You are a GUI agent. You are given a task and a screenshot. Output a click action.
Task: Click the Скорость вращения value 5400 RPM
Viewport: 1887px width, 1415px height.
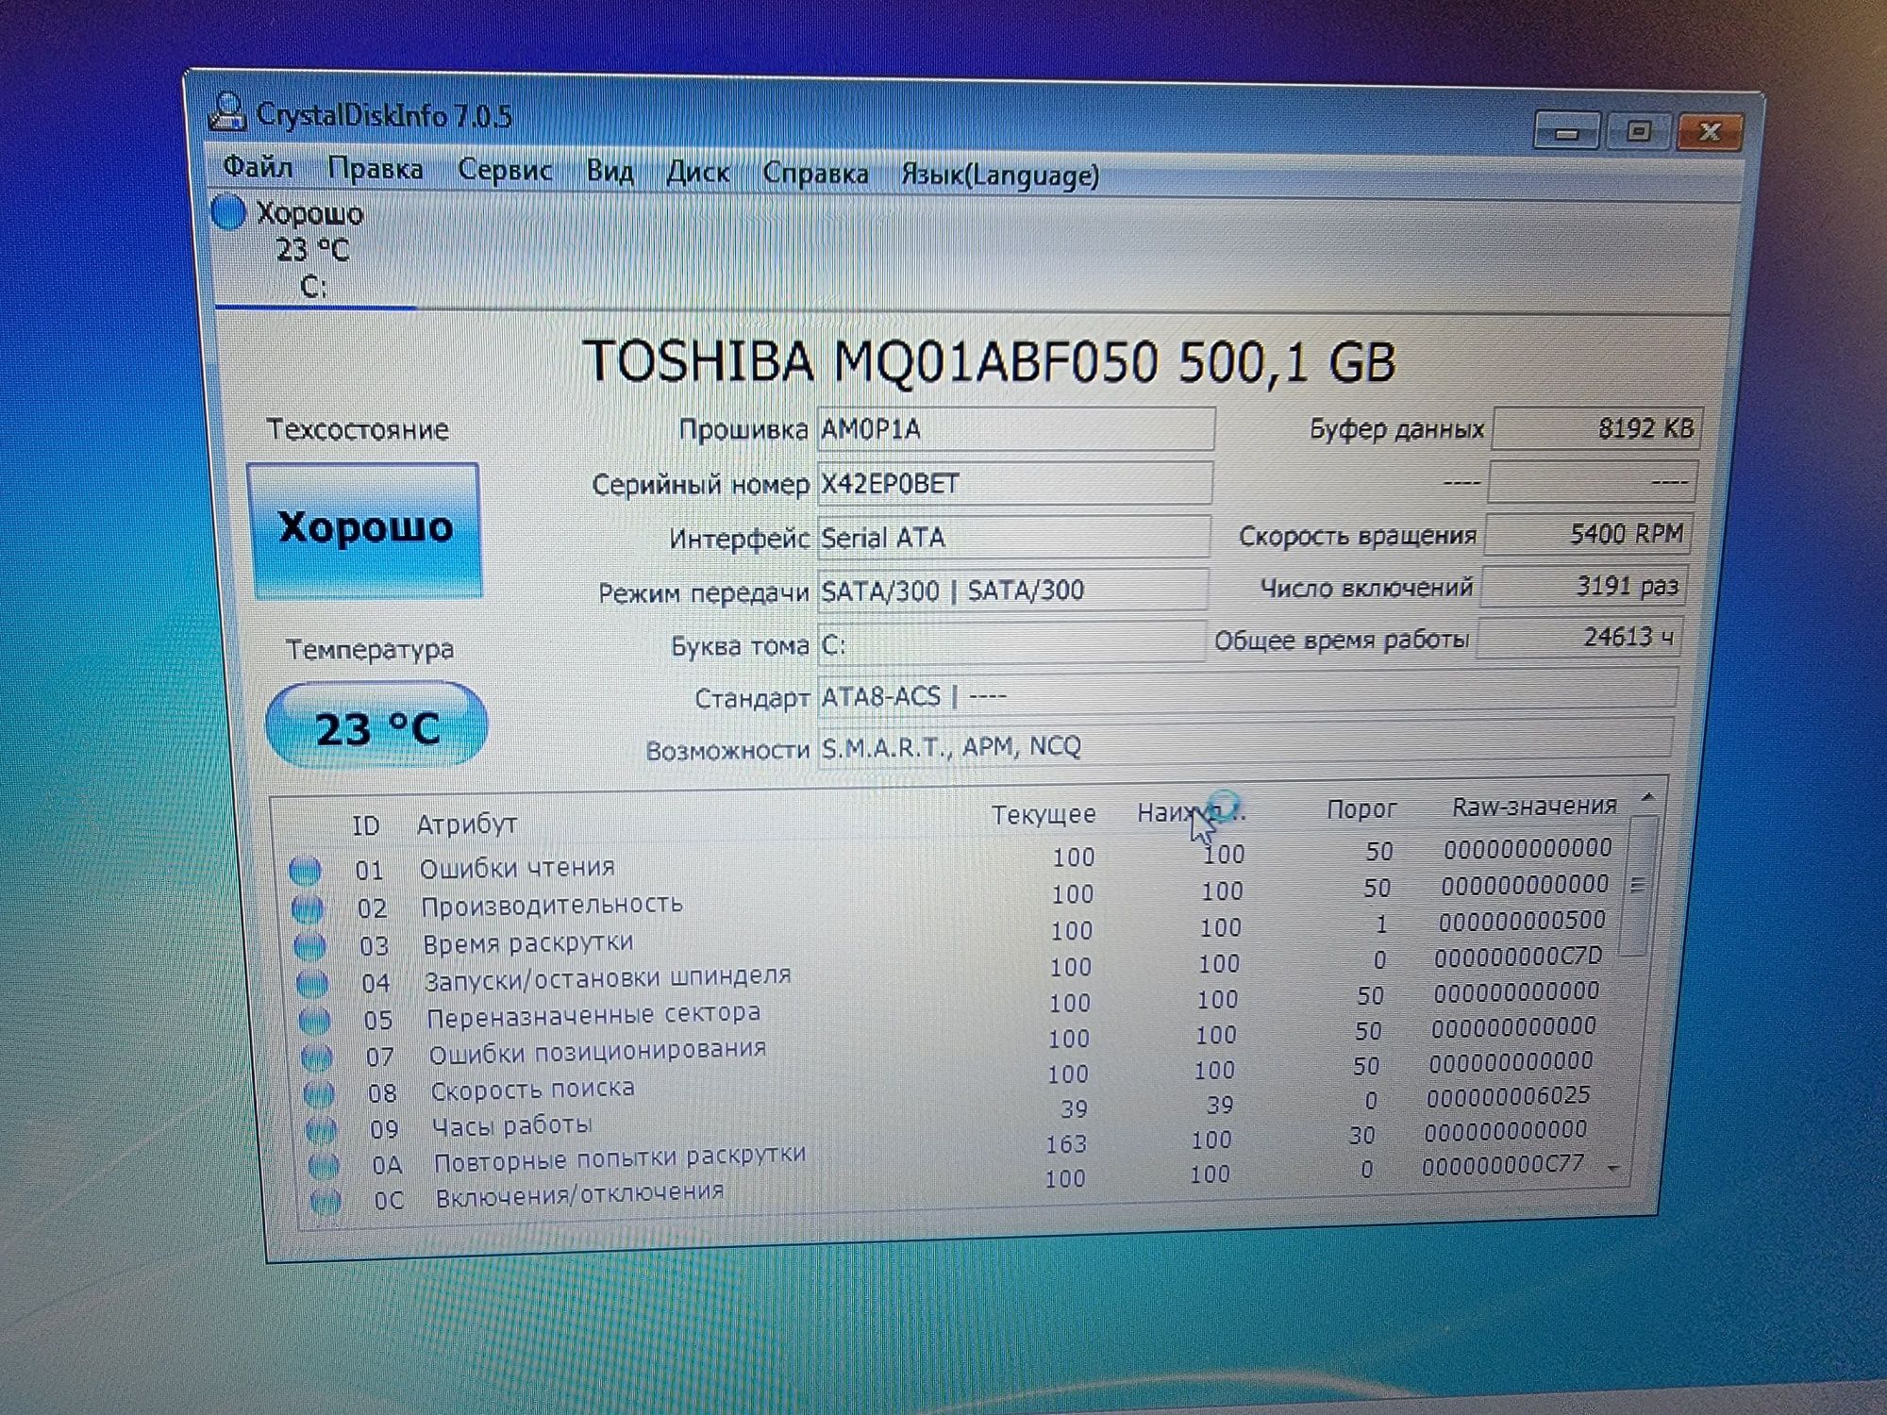(x=1590, y=534)
